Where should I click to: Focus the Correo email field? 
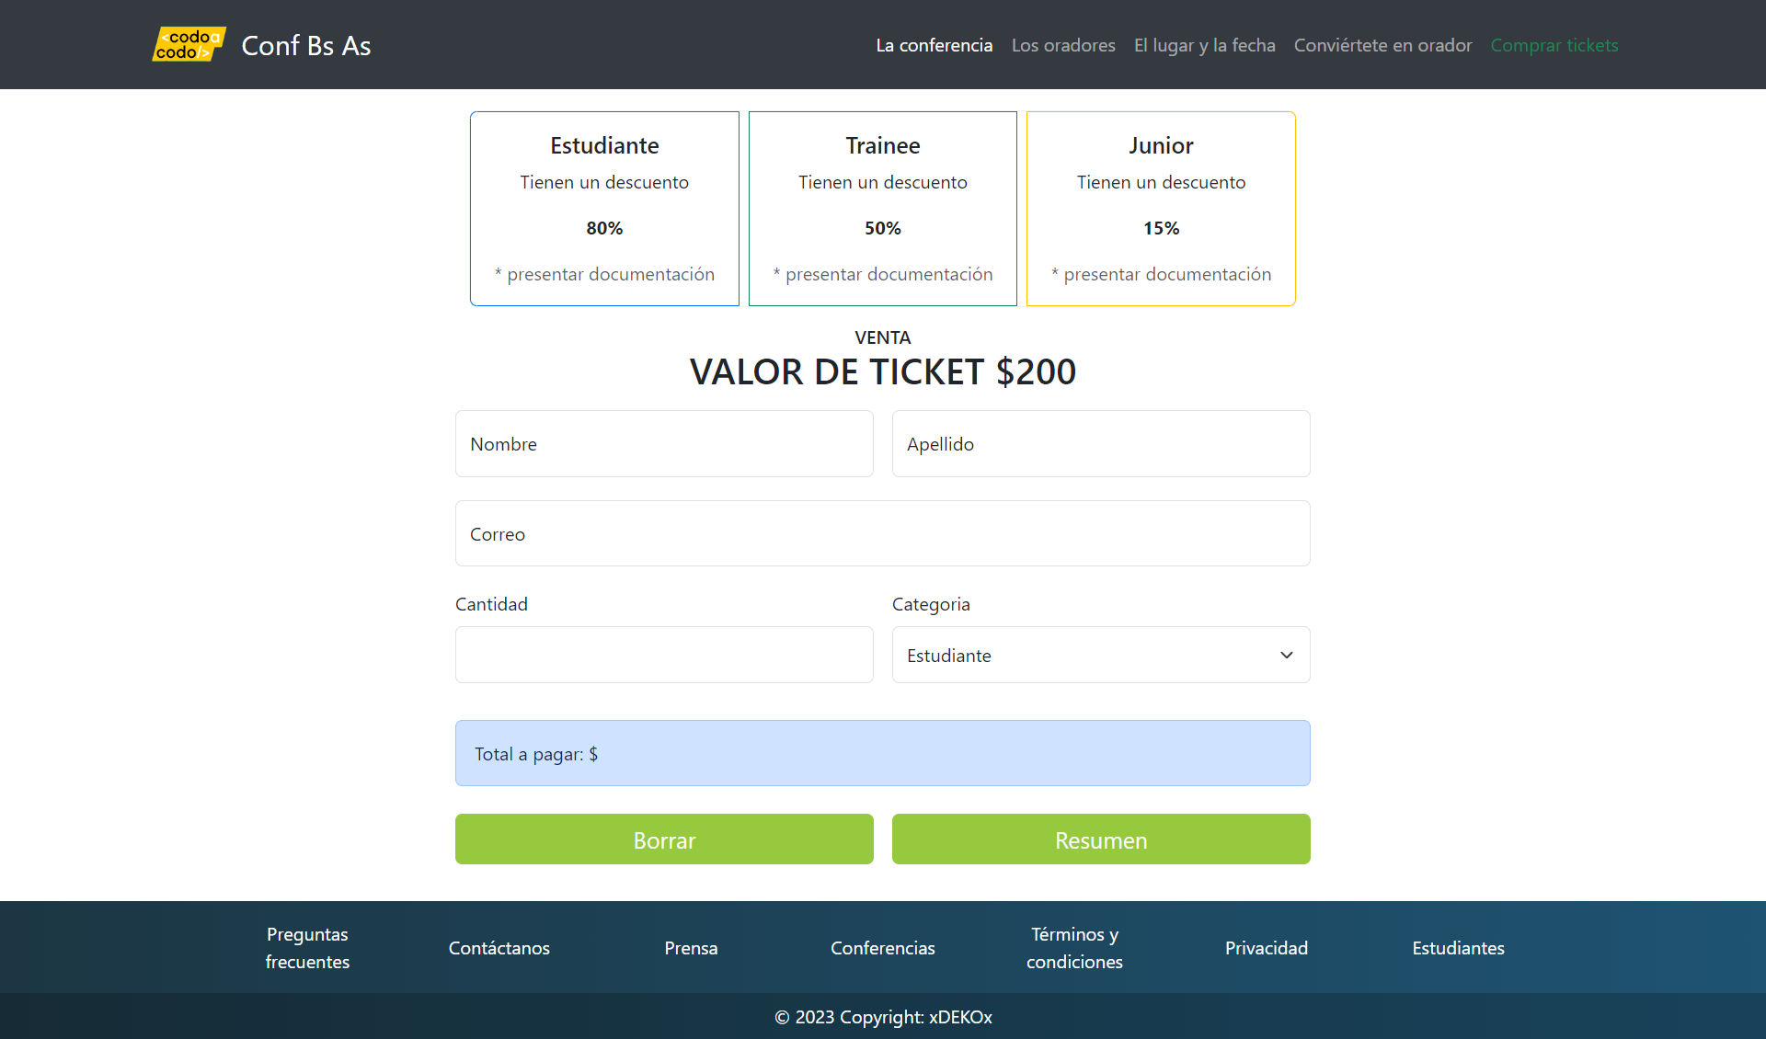882,533
